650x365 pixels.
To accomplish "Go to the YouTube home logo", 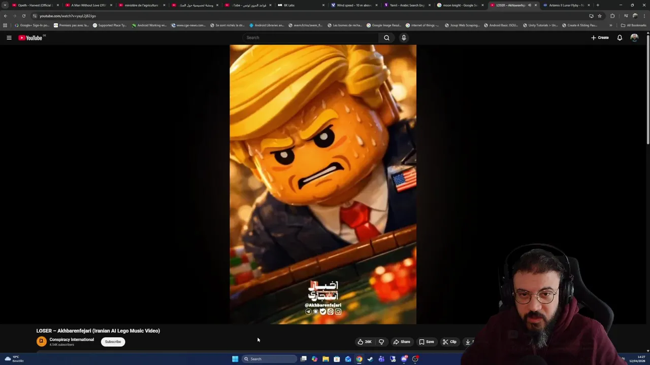I will click(31, 38).
